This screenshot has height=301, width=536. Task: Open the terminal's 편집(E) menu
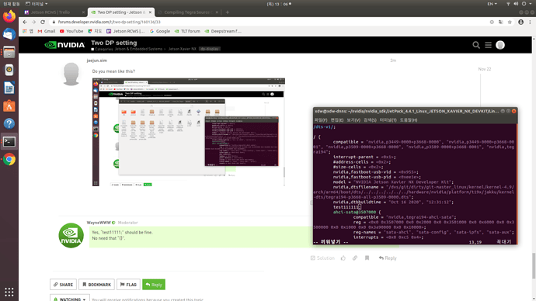pyautogui.click(x=337, y=120)
